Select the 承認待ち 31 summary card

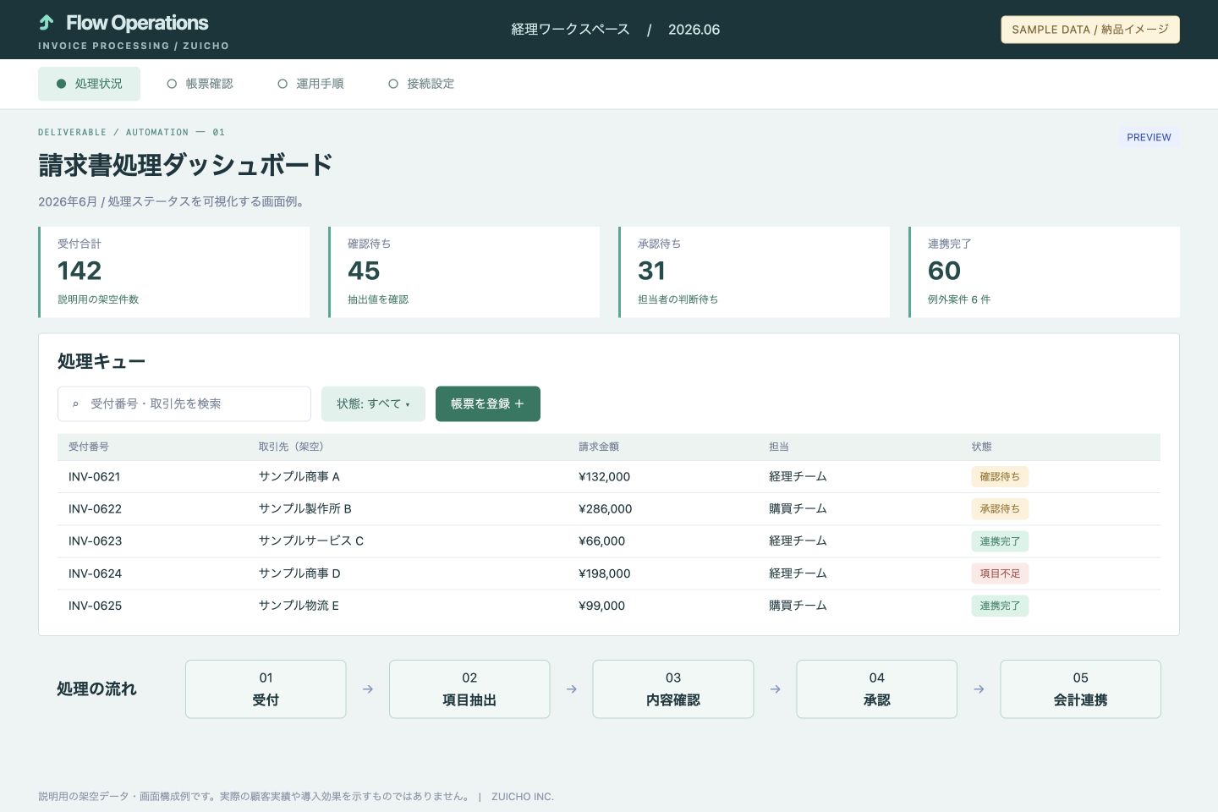(754, 272)
